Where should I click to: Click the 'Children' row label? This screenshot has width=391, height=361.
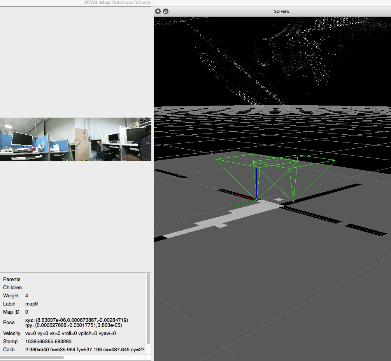[12, 288]
